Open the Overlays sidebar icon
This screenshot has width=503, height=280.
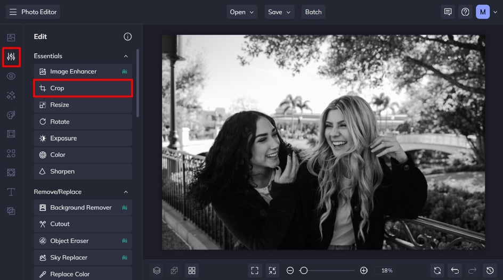pos(11,172)
